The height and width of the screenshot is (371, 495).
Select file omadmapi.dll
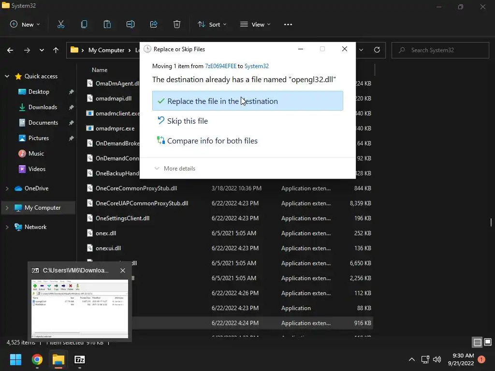click(x=113, y=99)
